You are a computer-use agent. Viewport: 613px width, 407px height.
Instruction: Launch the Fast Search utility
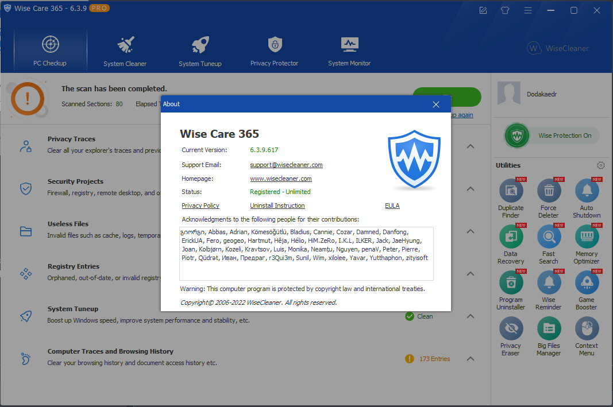click(x=549, y=245)
